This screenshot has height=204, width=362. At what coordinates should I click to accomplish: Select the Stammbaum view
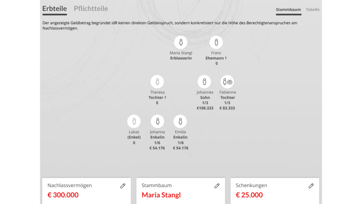tap(288, 10)
